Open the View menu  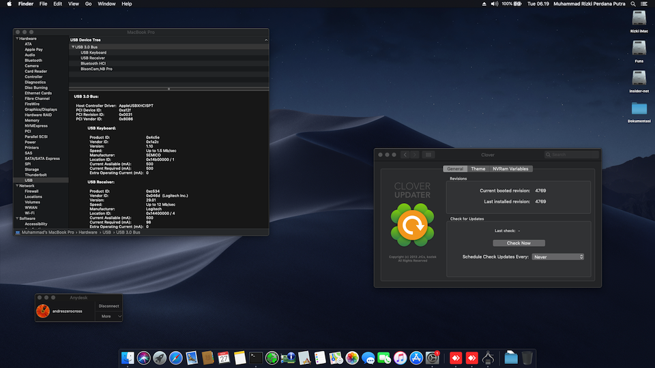point(74,4)
